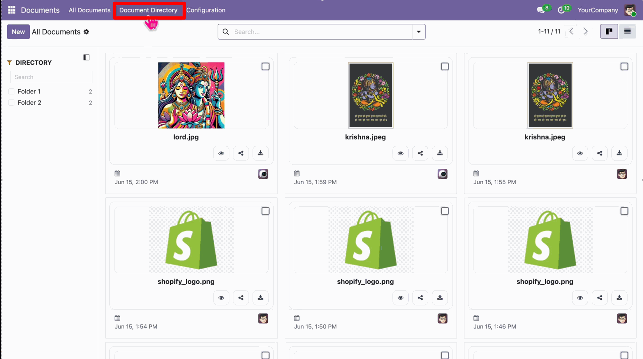Click the date Jun 15, 1:46 PM

coord(495,327)
